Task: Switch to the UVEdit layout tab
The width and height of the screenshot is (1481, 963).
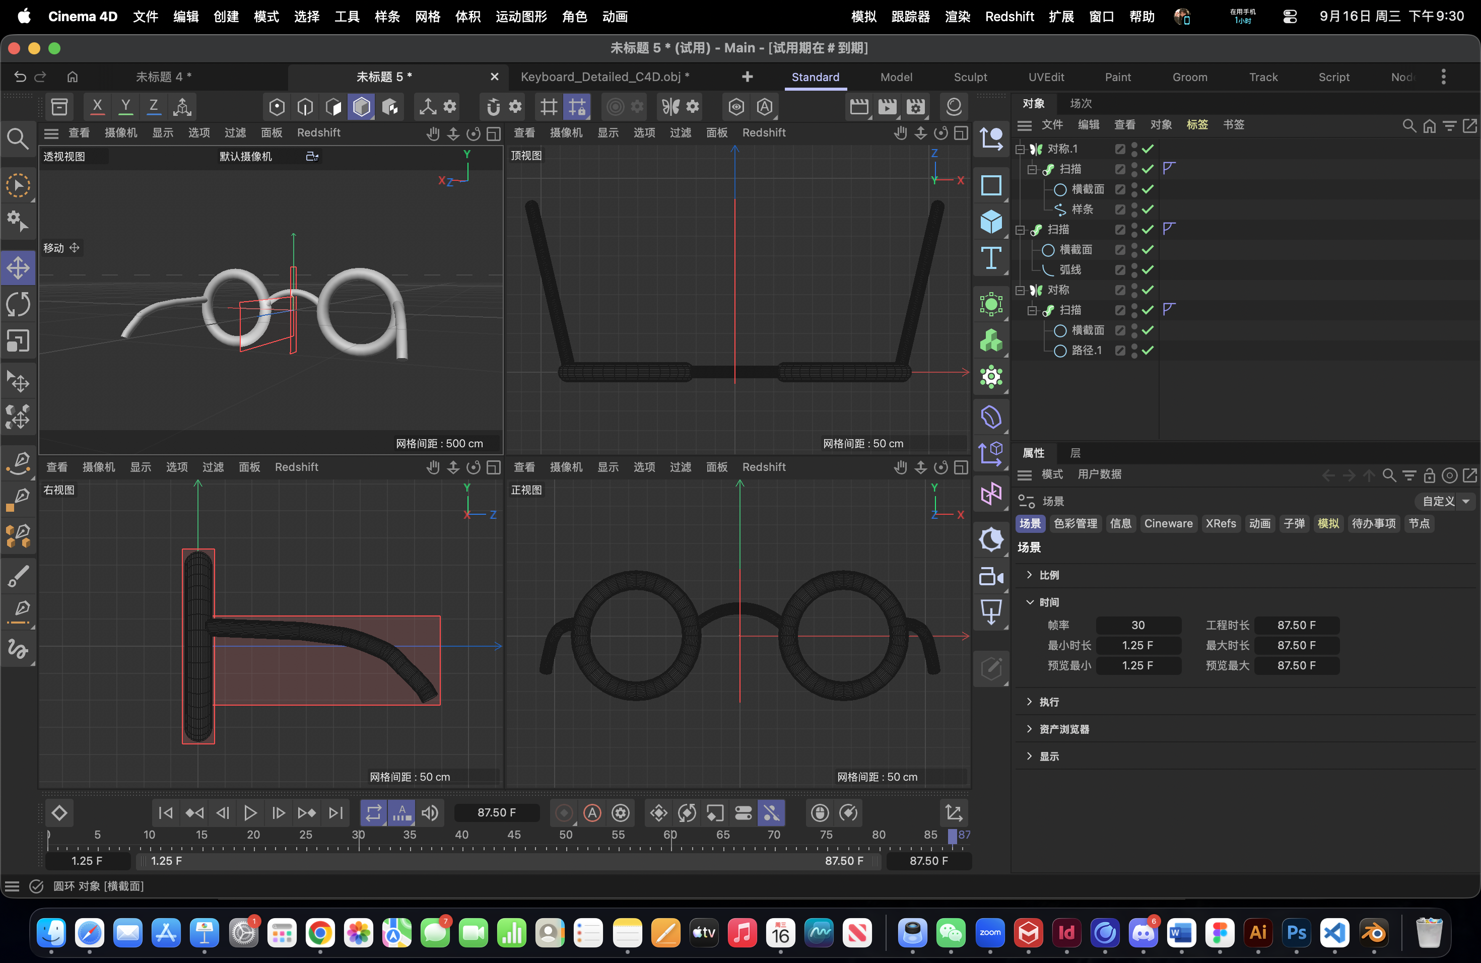Action: tap(1046, 77)
